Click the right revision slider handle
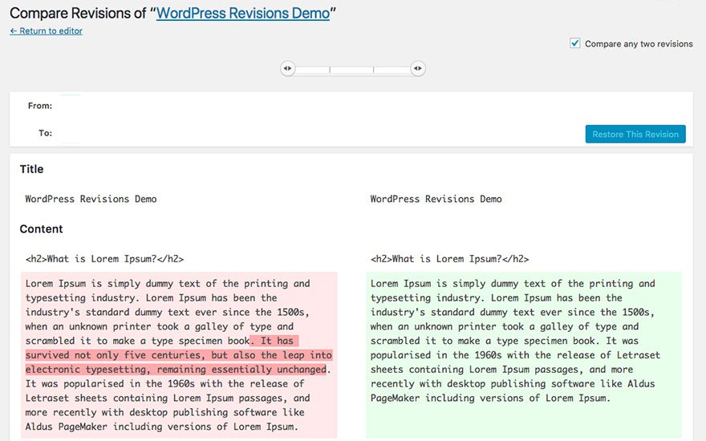Viewport: 706px width, 441px height. tap(417, 69)
